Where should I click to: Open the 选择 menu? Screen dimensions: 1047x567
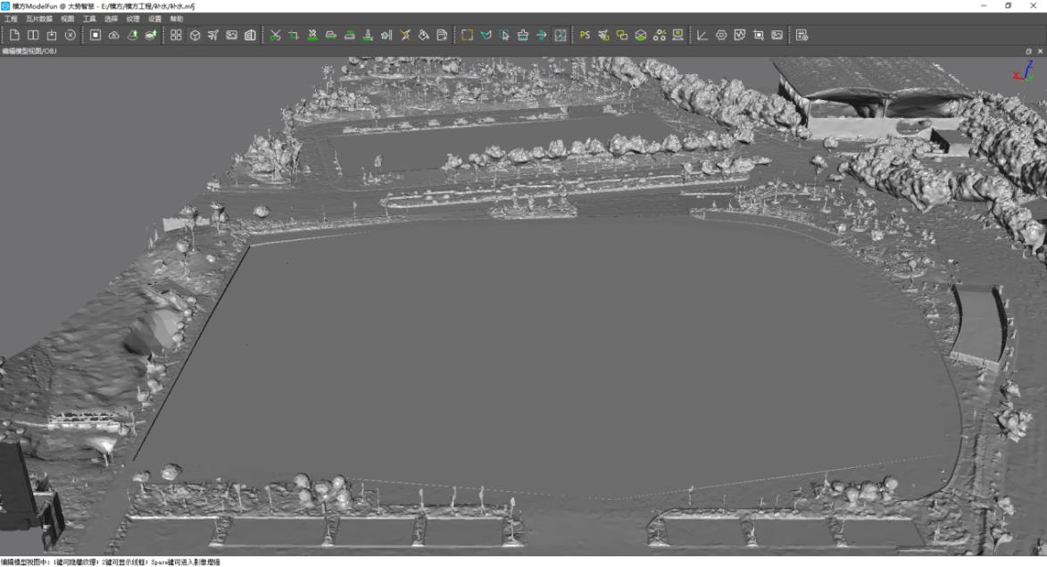[x=111, y=19]
